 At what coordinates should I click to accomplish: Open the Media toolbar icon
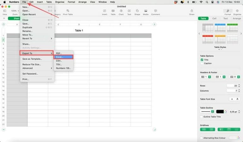tap(146, 11)
